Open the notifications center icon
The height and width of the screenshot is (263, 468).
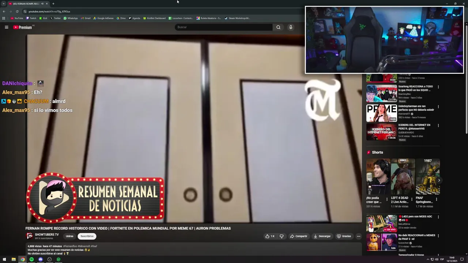point(462,259)
